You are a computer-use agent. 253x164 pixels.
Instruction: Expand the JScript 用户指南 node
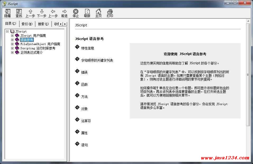(12, 36)
